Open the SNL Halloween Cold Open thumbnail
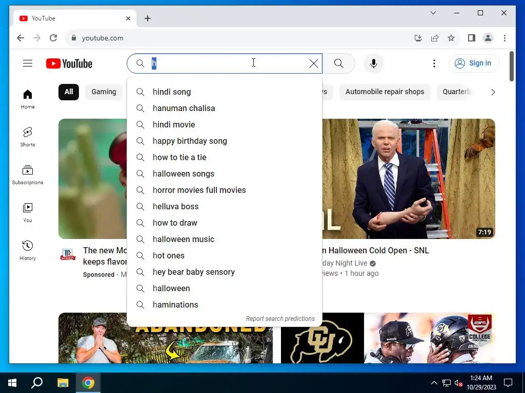Image resolution: width=525 pixels, height=393 pixels. coord(409,179)
